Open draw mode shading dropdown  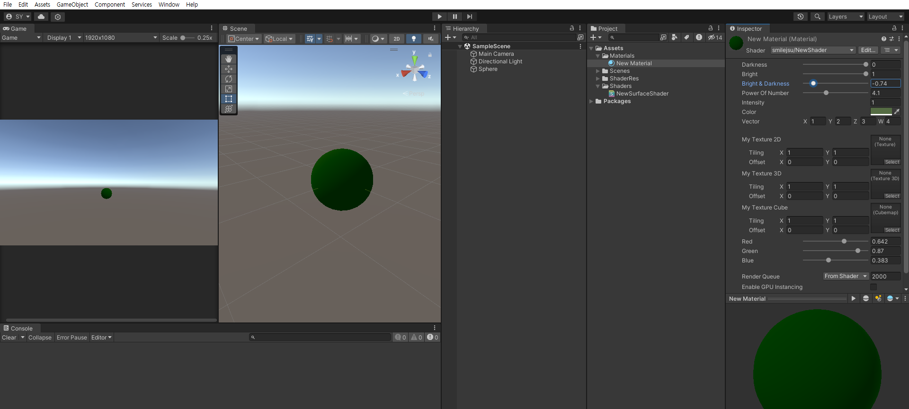378,39
